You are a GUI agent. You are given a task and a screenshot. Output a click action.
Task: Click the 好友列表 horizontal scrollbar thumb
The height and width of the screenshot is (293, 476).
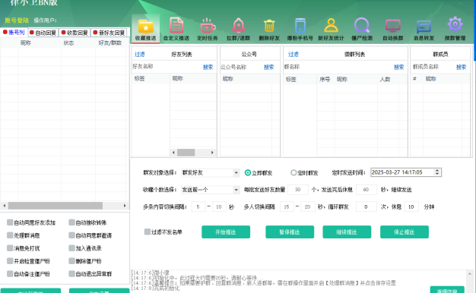coord(186,153)
